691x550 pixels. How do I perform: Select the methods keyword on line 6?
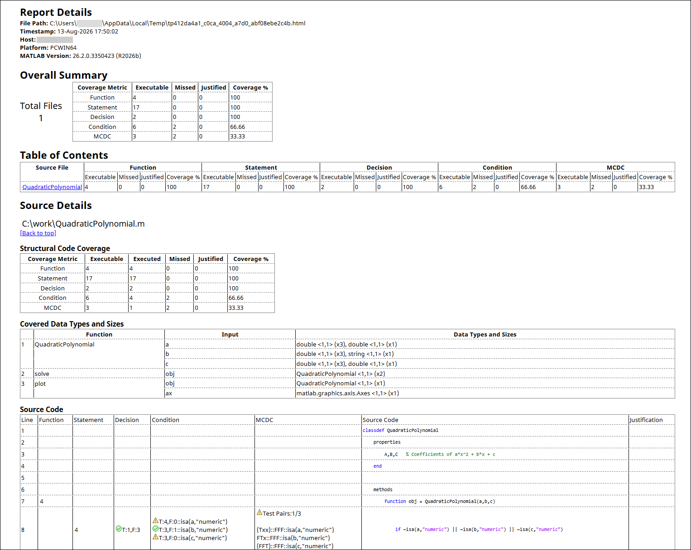(383, 489)
